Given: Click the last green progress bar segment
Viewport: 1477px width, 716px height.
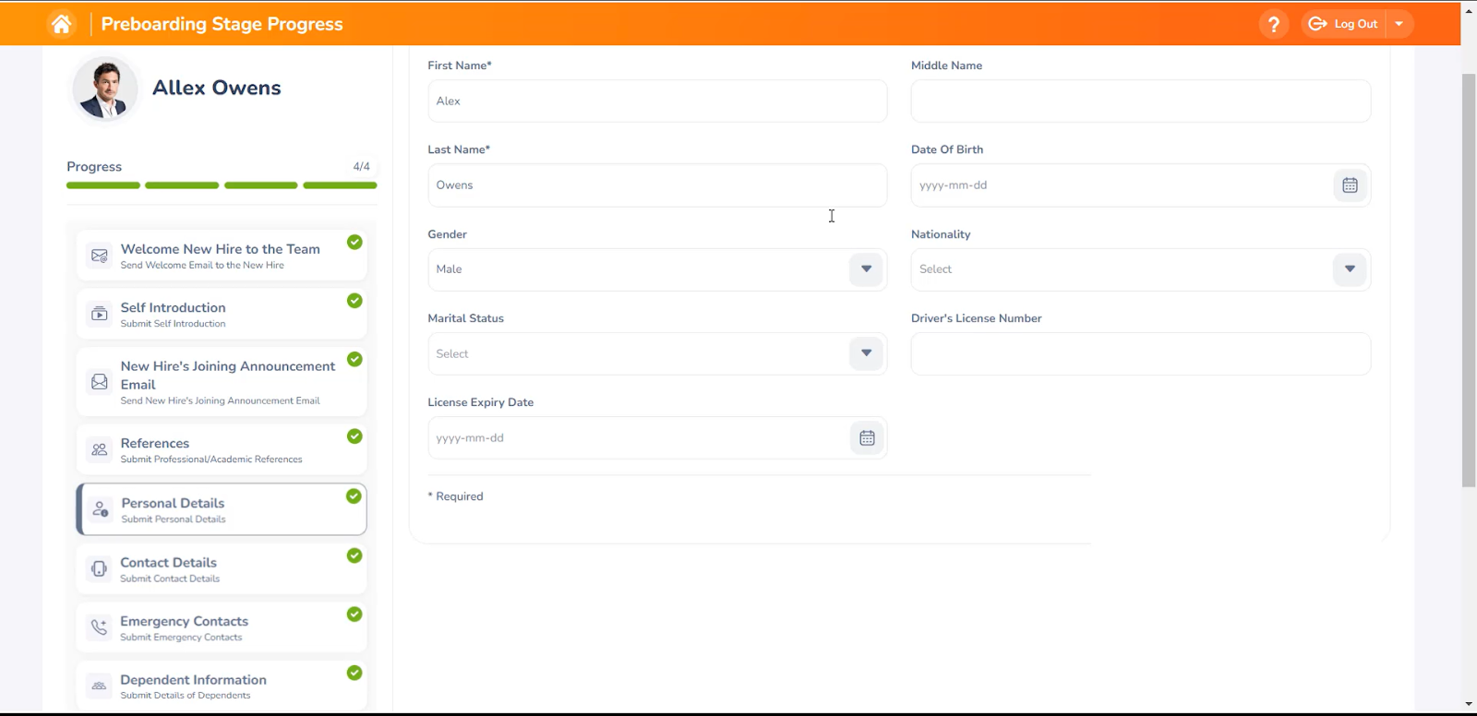Looking at the screenshot, I should 340,185.
